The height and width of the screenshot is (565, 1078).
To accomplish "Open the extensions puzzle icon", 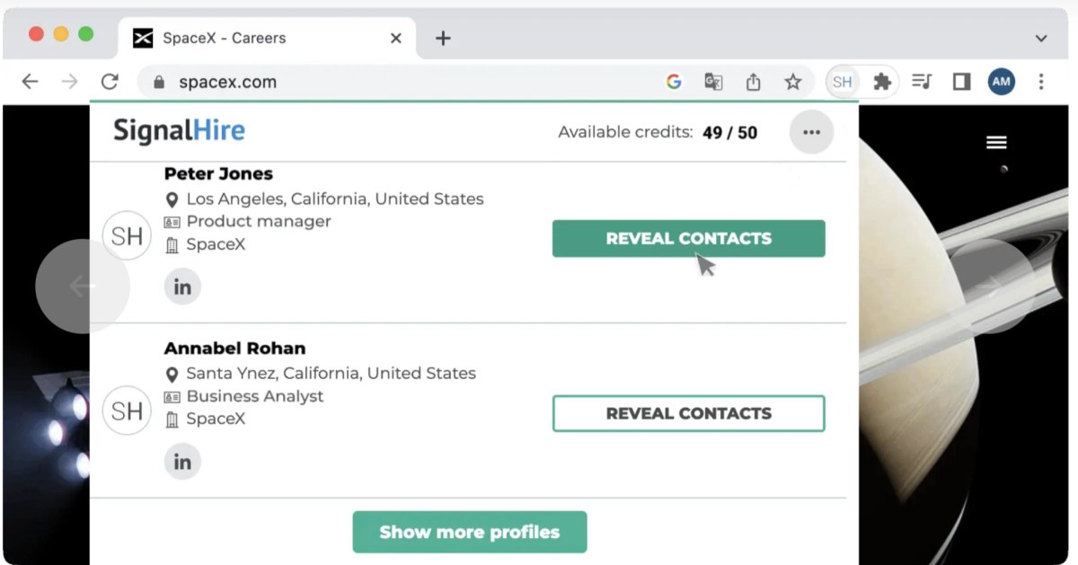I will tap(882, 82).
